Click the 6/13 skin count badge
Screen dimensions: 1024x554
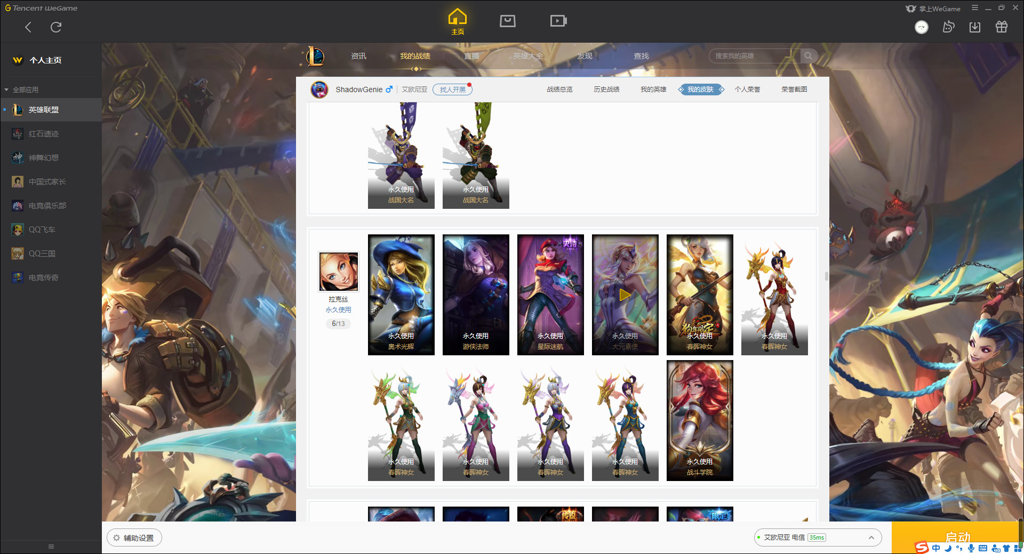(x=338, y=323)
